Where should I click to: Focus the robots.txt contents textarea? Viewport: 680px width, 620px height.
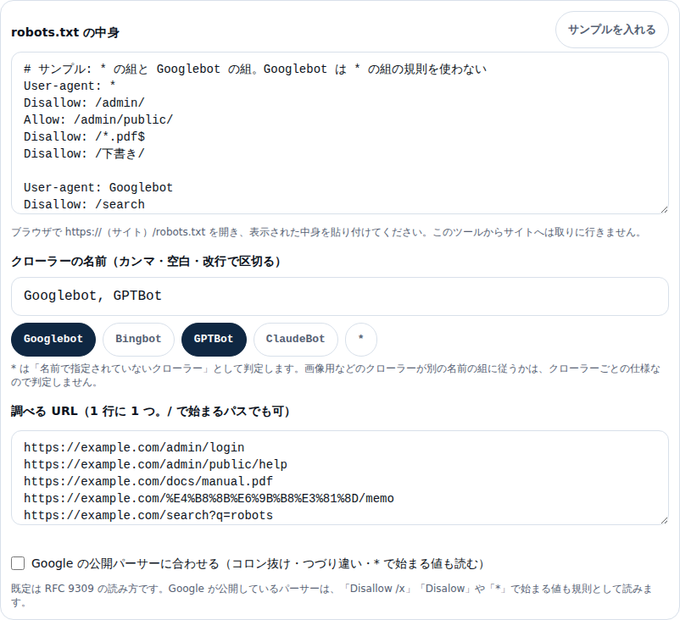[x=339, y=133]
